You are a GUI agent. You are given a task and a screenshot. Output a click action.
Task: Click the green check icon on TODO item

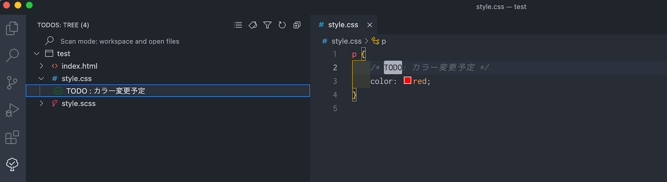pyautogui.click(x=58, y=91)
